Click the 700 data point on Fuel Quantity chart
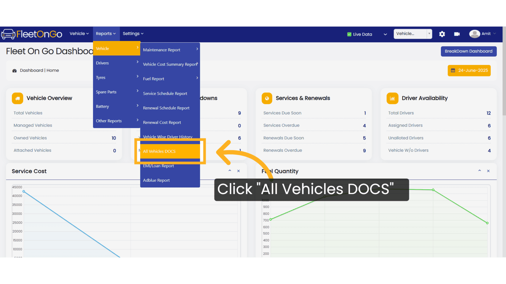Viewport: 506px width, 284px height. pyautogui.click(x=271, y=219)
